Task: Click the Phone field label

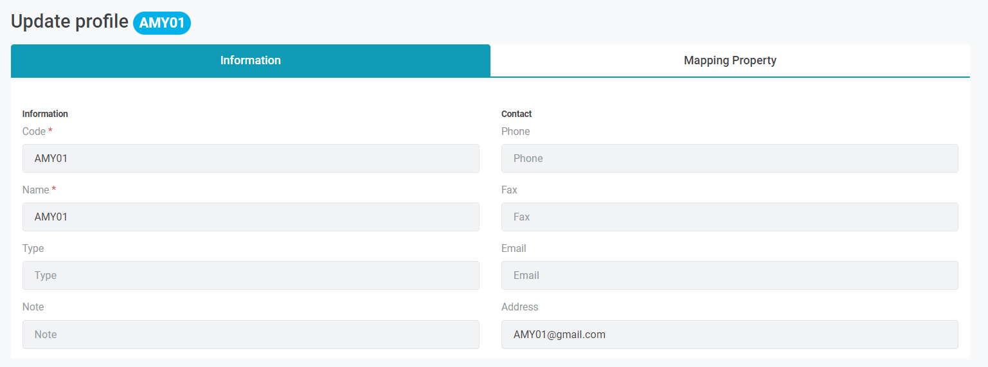Action: click(515, 131)
